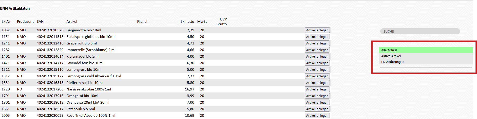Viewport: 477px width, 119px height.
Task: Select the Alle Artikel filter
Action: pos(389,50)
